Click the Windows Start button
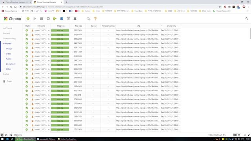This screenshot has height=141, width=251. 2,139
